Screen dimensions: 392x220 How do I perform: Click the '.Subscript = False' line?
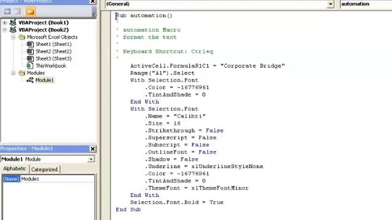click(x=177, y=145)
